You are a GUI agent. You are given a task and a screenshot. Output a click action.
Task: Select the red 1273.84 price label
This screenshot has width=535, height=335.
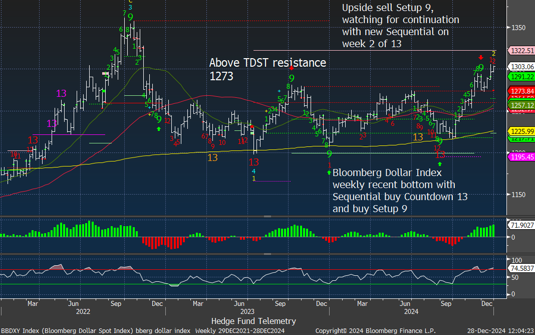(521, 91)
